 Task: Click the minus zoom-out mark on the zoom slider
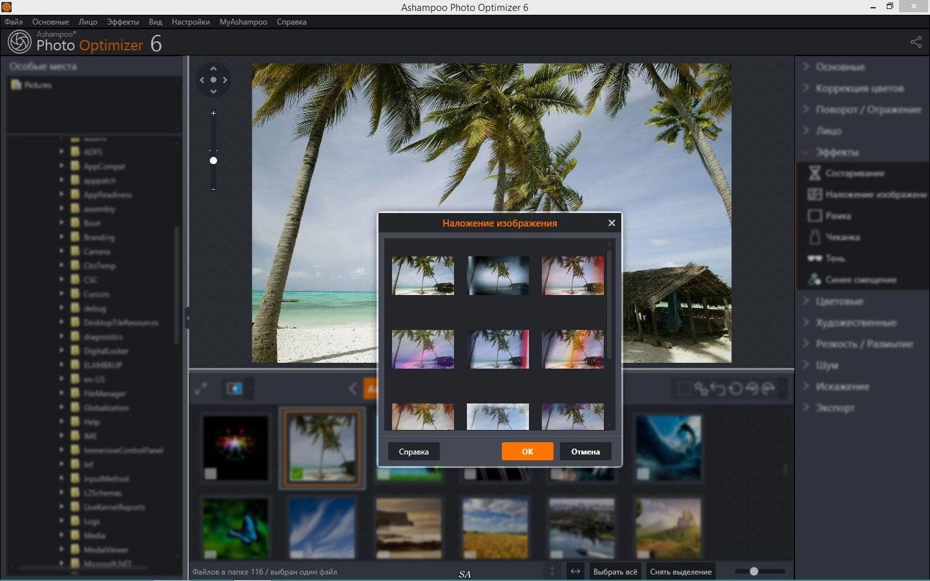tap(213, 189)
